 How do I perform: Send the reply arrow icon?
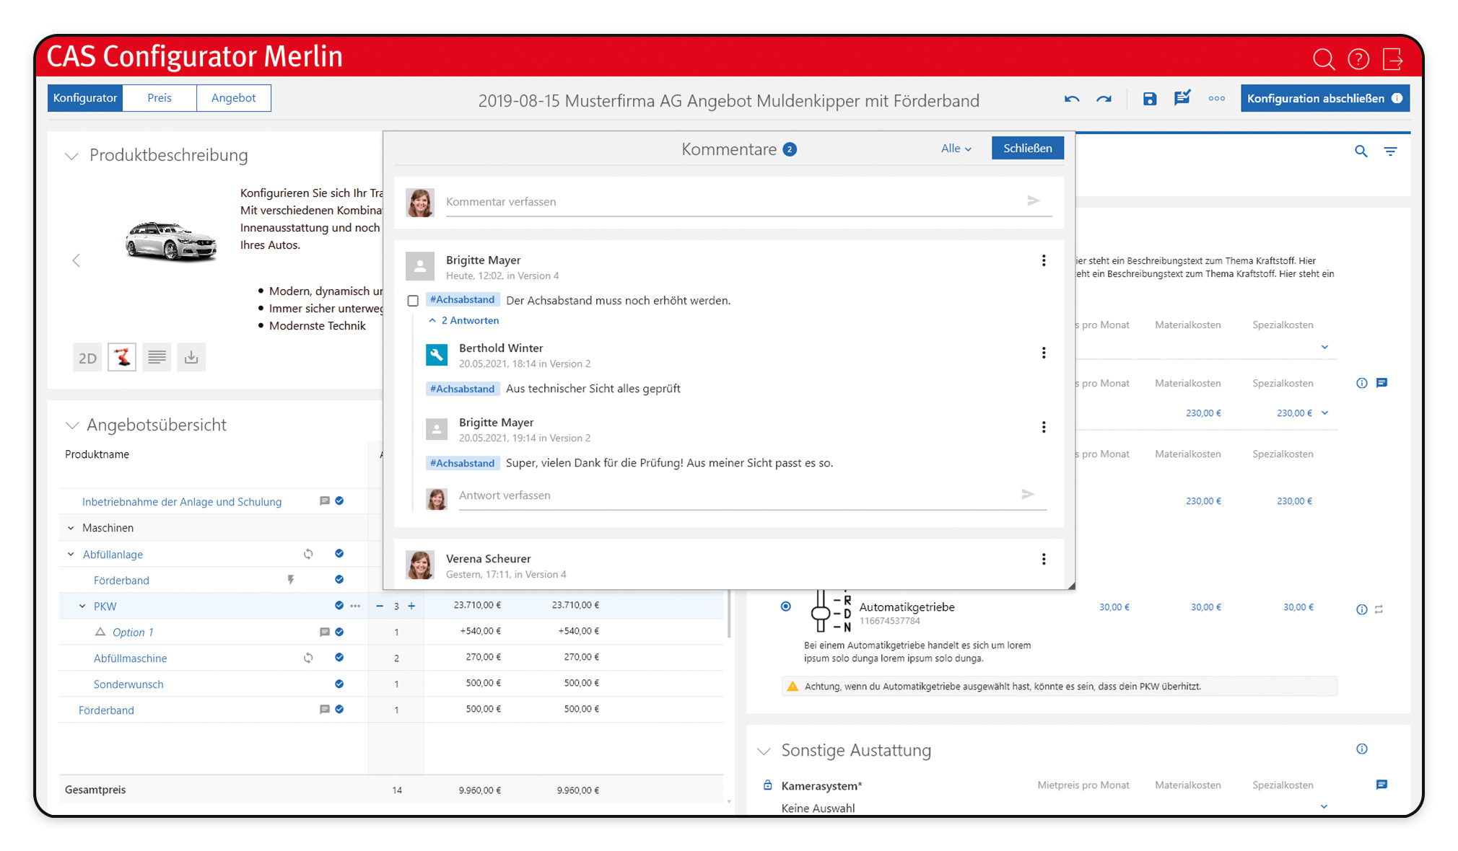[x=1028, y=494]
